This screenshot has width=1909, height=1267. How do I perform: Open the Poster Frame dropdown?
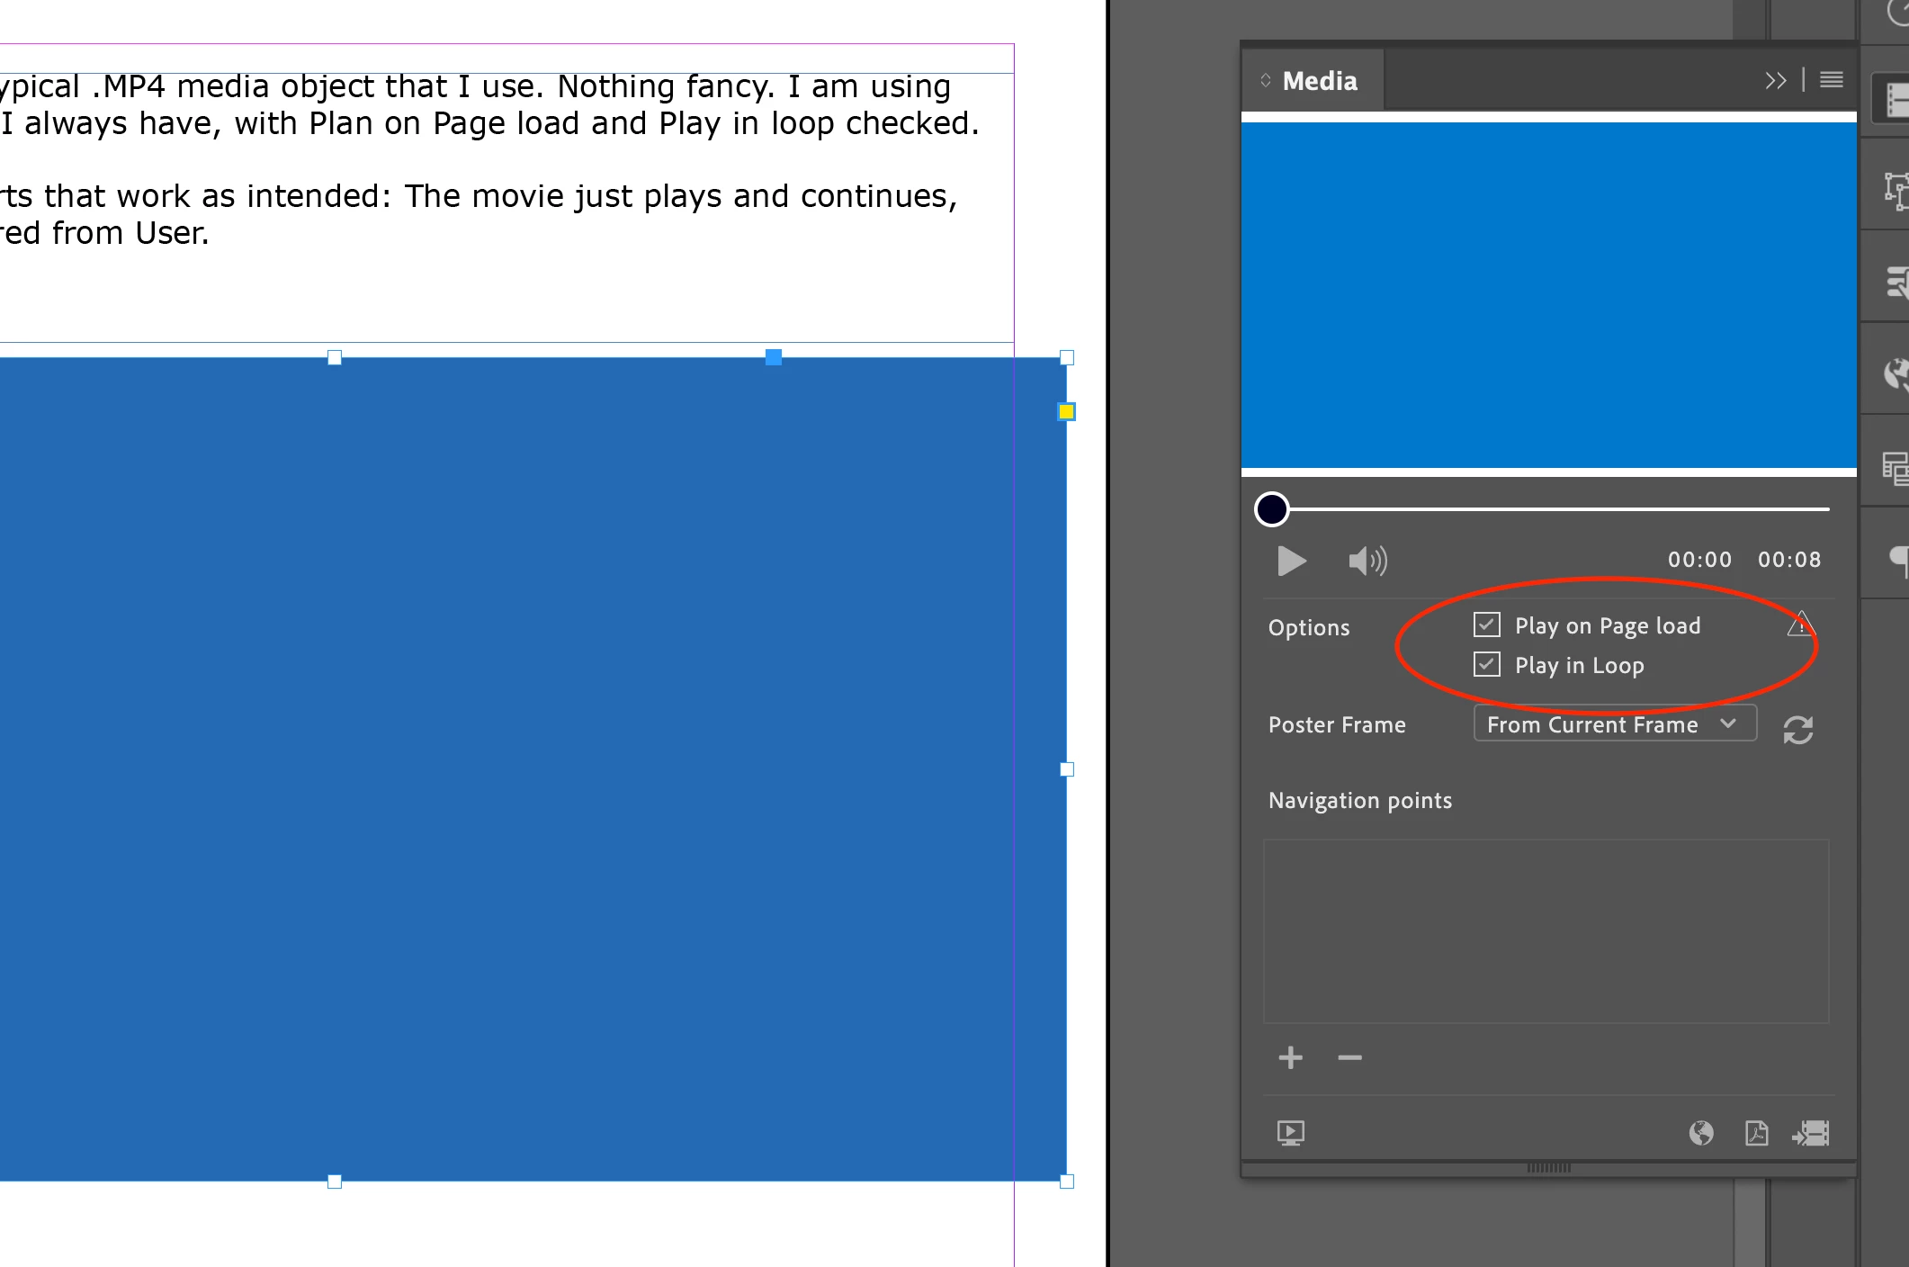coord(1614,724)
